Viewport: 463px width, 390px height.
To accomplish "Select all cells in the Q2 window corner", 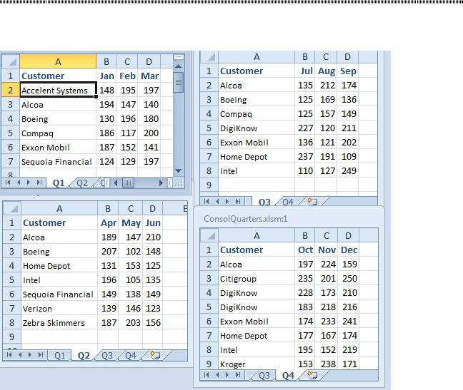I will [12, 209].
